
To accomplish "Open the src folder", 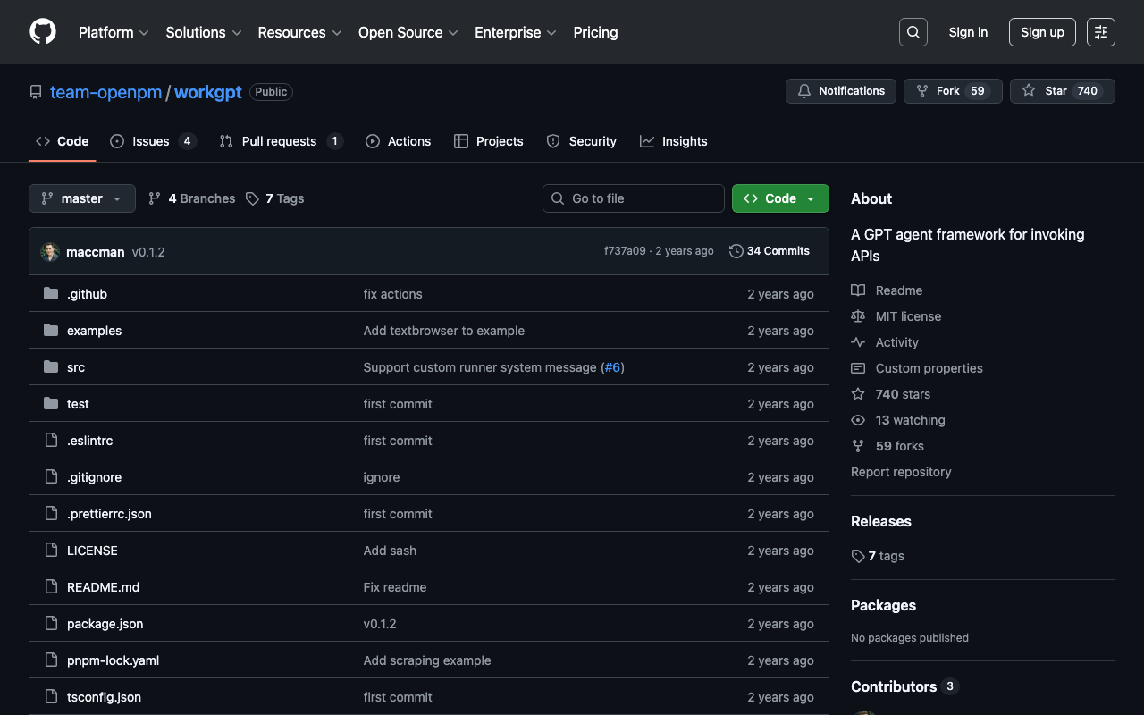I will click(x=76, y=367).
